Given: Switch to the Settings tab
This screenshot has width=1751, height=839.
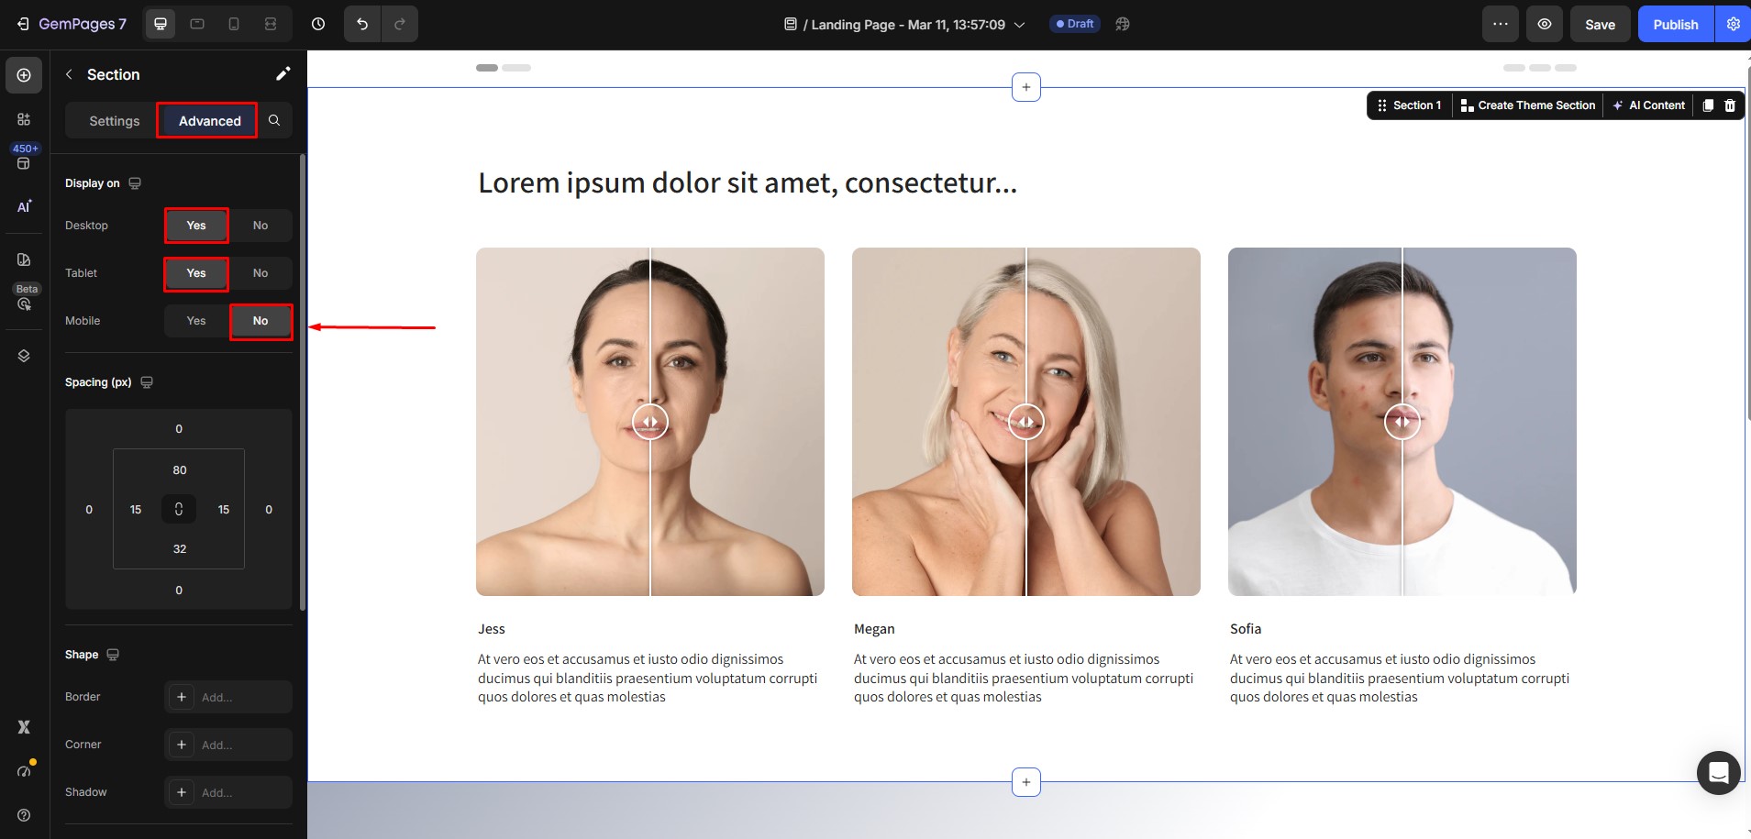Looking at the screenshot, I should 115,121.
